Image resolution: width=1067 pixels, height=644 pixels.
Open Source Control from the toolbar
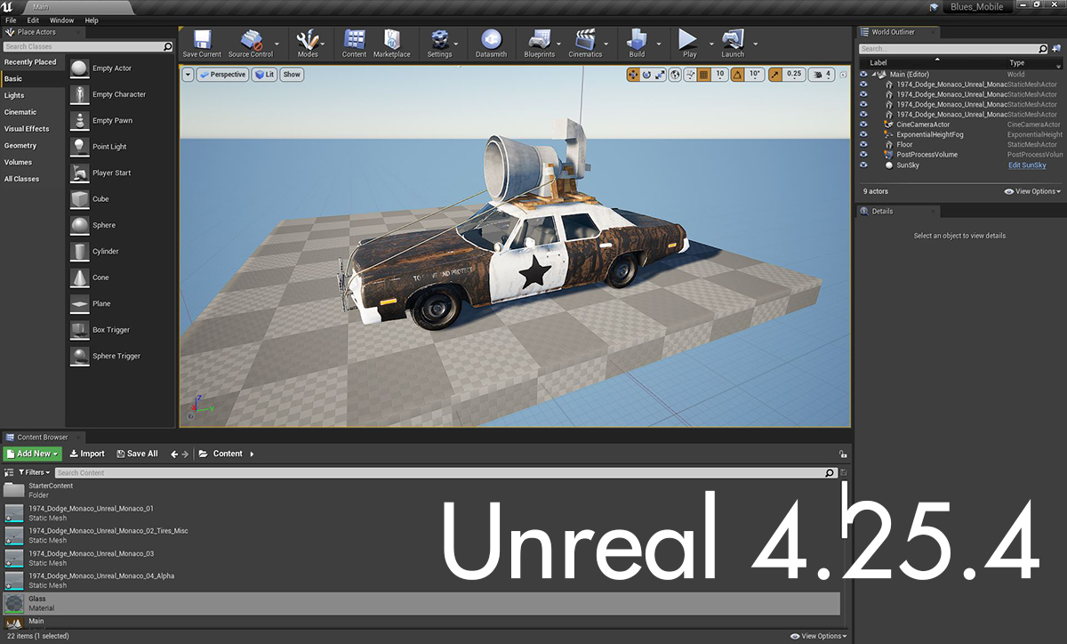251,41
